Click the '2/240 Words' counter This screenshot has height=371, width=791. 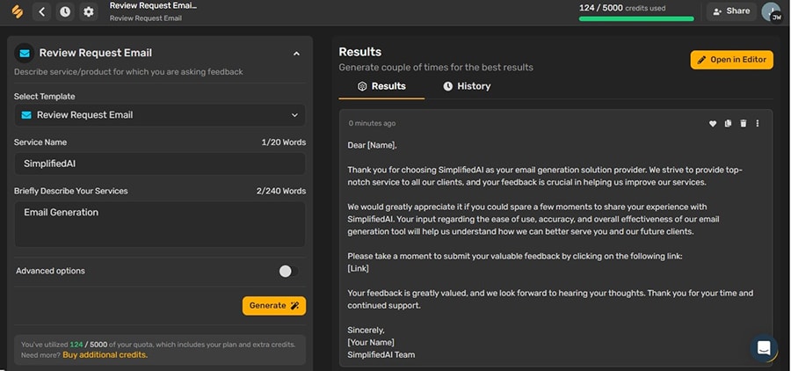[x=281, y=191]
